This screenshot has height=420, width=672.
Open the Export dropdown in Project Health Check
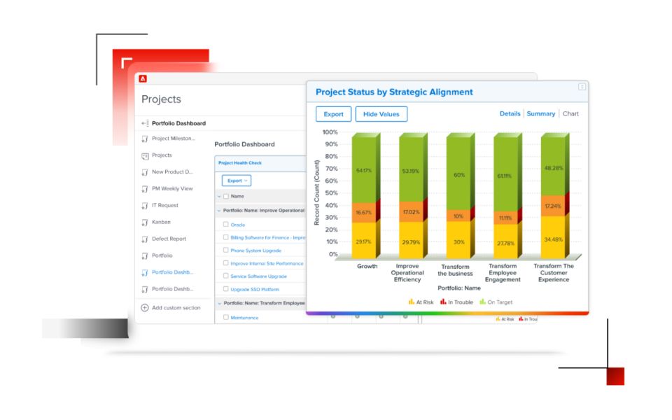click(236, 181)
